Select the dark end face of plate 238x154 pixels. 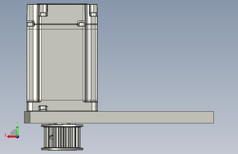click(27, 117)
